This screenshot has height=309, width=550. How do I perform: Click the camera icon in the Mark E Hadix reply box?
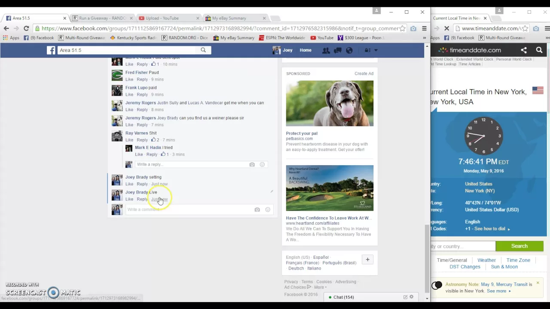click(252, 164)
